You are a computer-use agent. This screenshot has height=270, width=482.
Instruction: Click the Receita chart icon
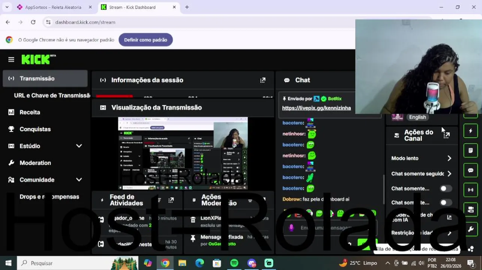pos(11,112)
